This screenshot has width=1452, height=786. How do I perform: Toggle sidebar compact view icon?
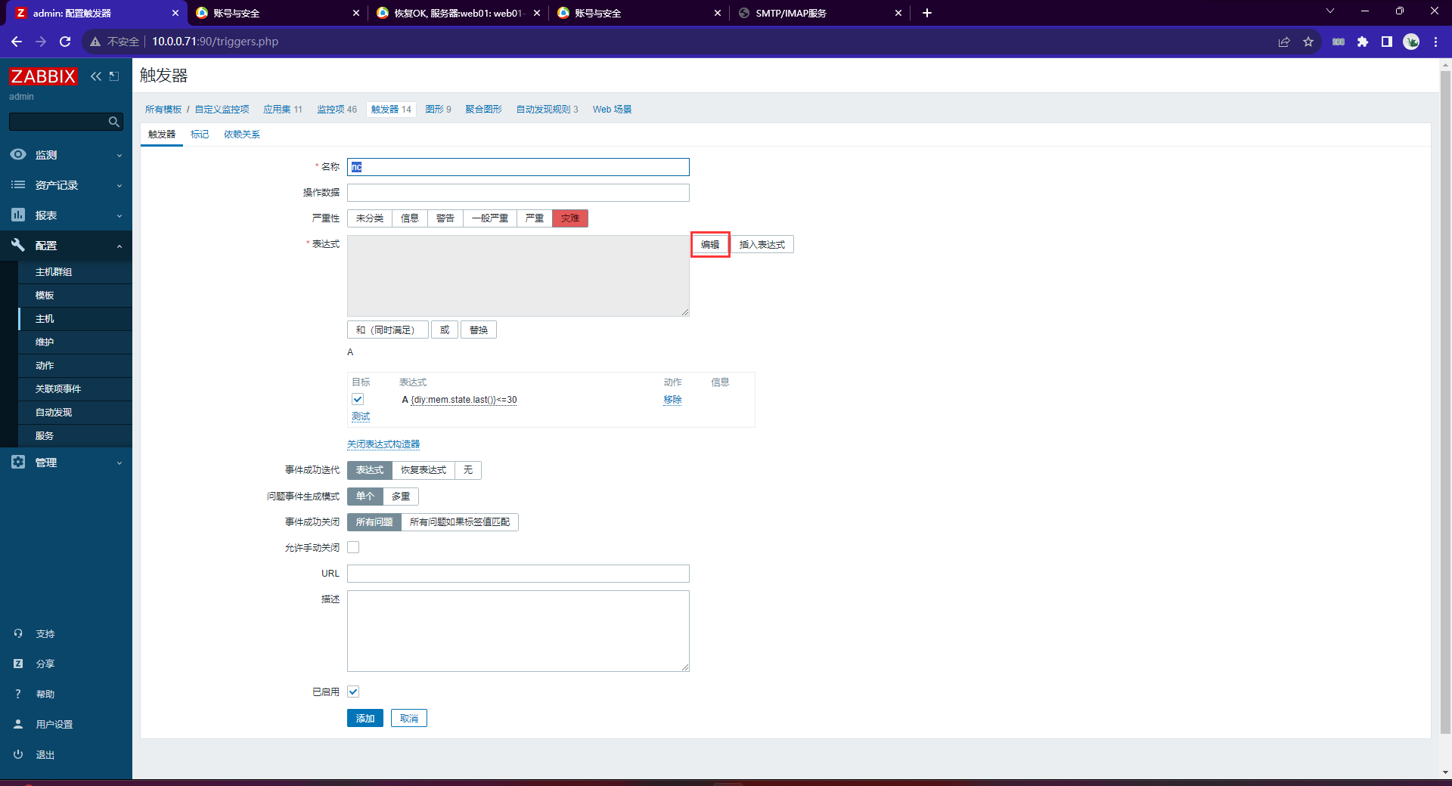pos(114,76)
